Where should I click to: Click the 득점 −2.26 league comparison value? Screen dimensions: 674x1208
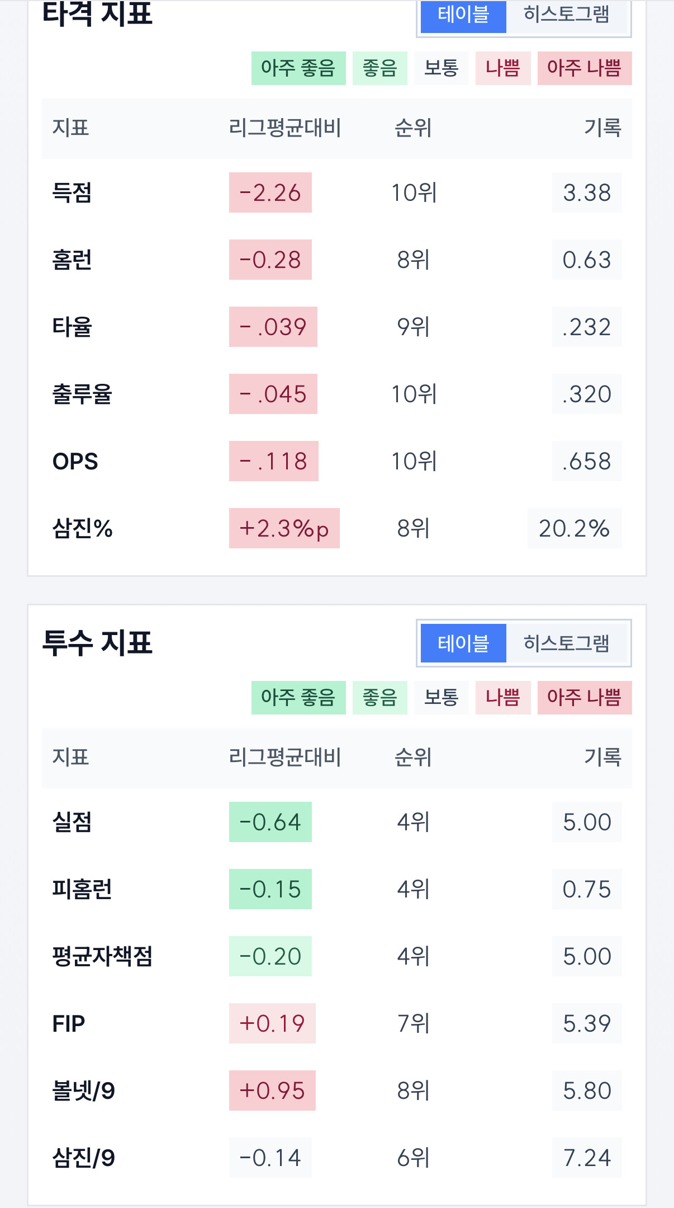[x=270, y=193]
